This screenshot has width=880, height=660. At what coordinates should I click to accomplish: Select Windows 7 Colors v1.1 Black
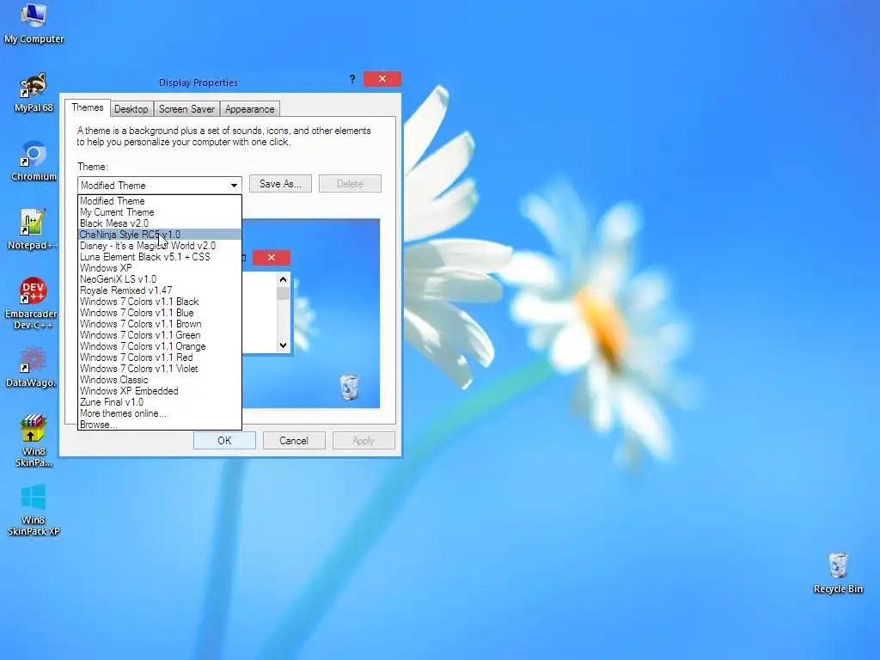tap(160, 302)
